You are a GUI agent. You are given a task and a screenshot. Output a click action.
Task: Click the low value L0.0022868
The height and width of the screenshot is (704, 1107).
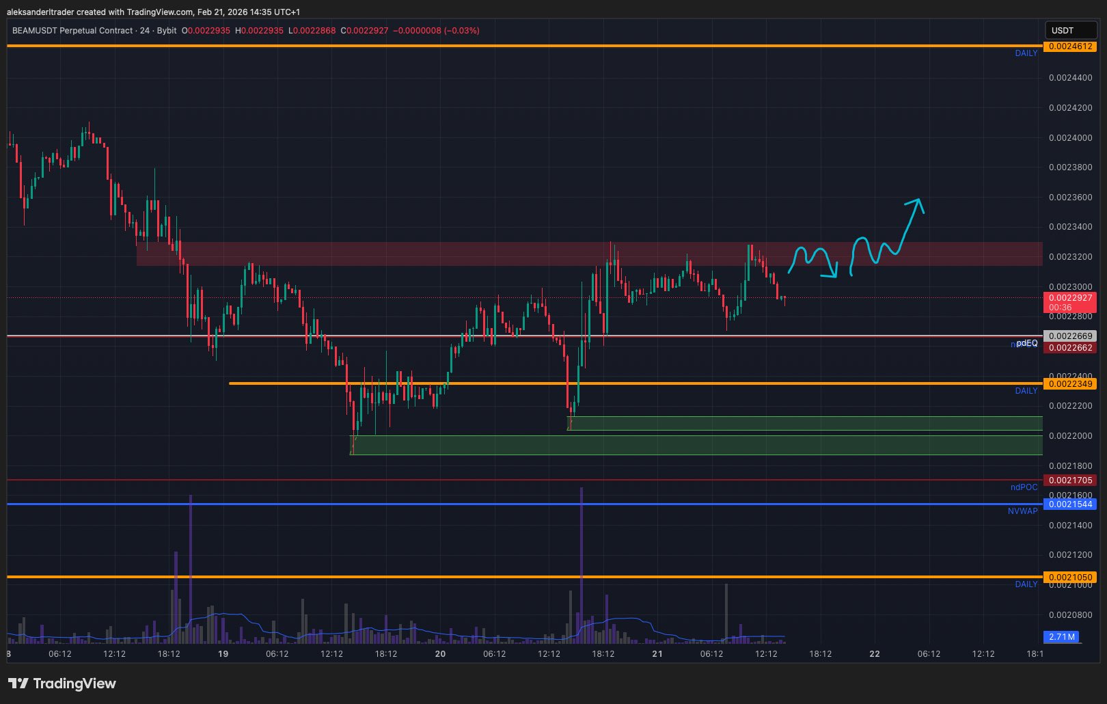pos(312,31)
